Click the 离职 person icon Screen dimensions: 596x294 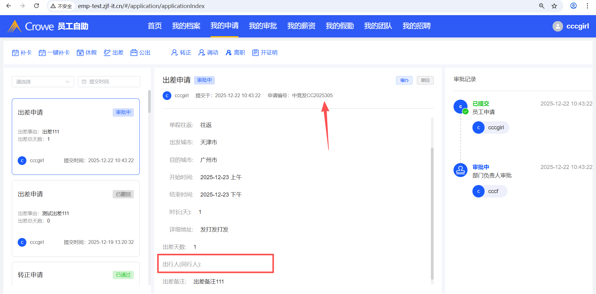229,53
